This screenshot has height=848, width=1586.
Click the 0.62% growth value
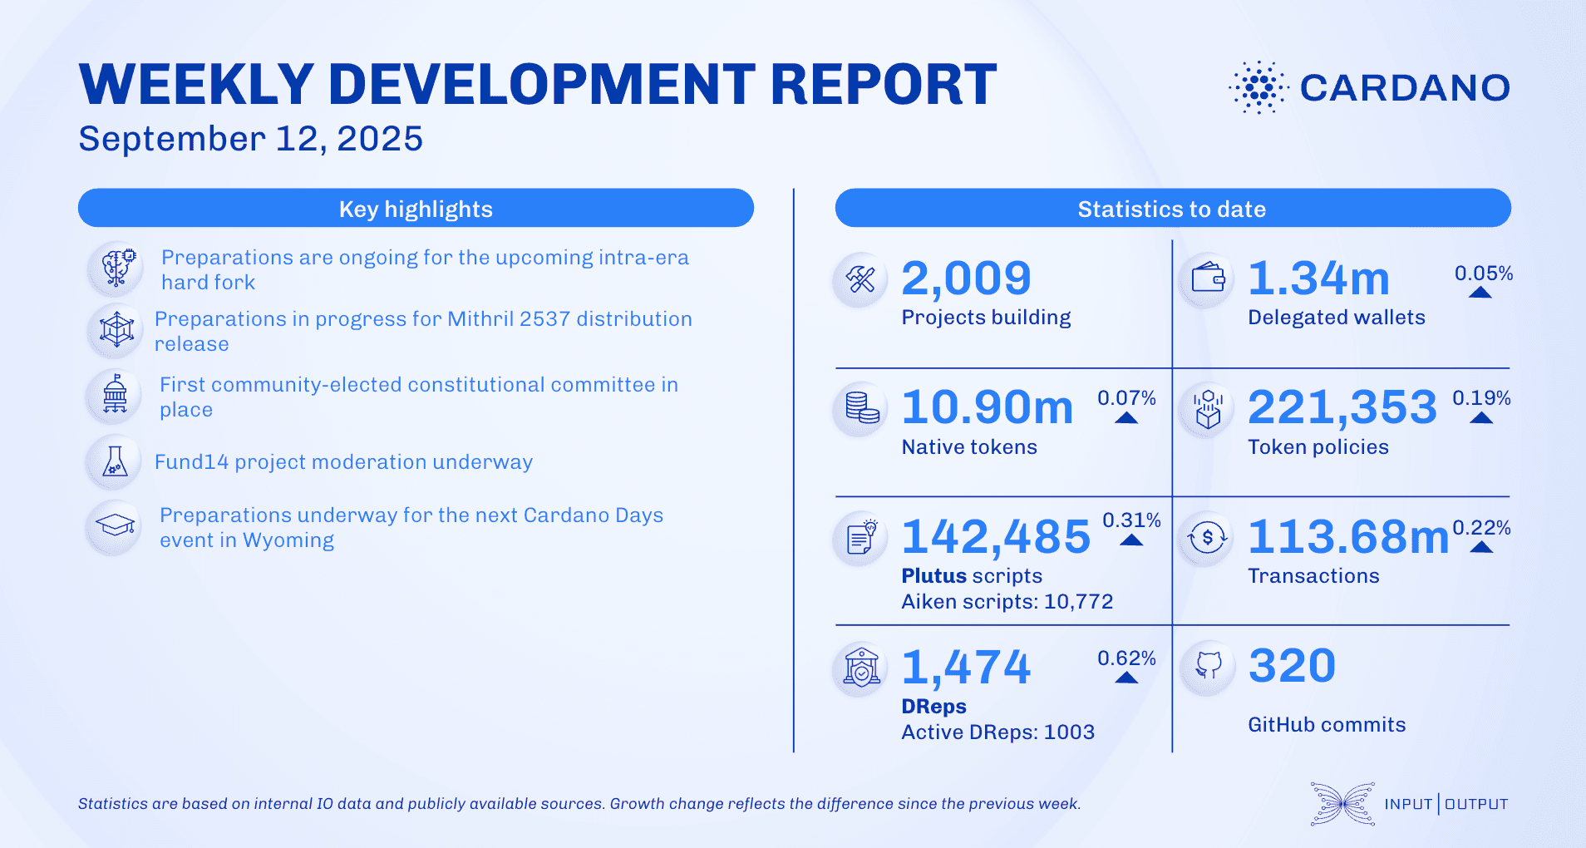(1127, 658)
